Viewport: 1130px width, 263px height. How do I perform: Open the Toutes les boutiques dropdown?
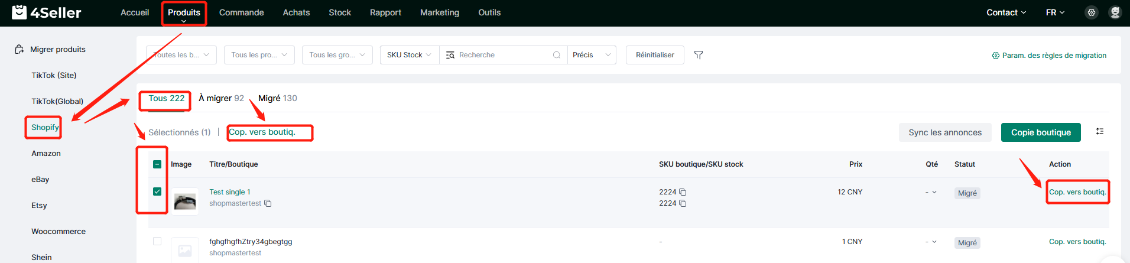181,55
